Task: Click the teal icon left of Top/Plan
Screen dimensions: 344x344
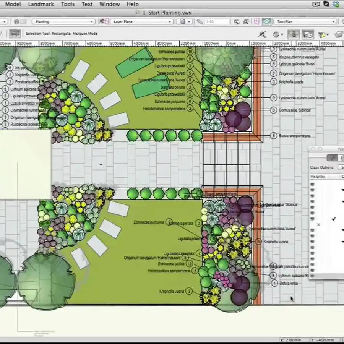Action: 266,22
